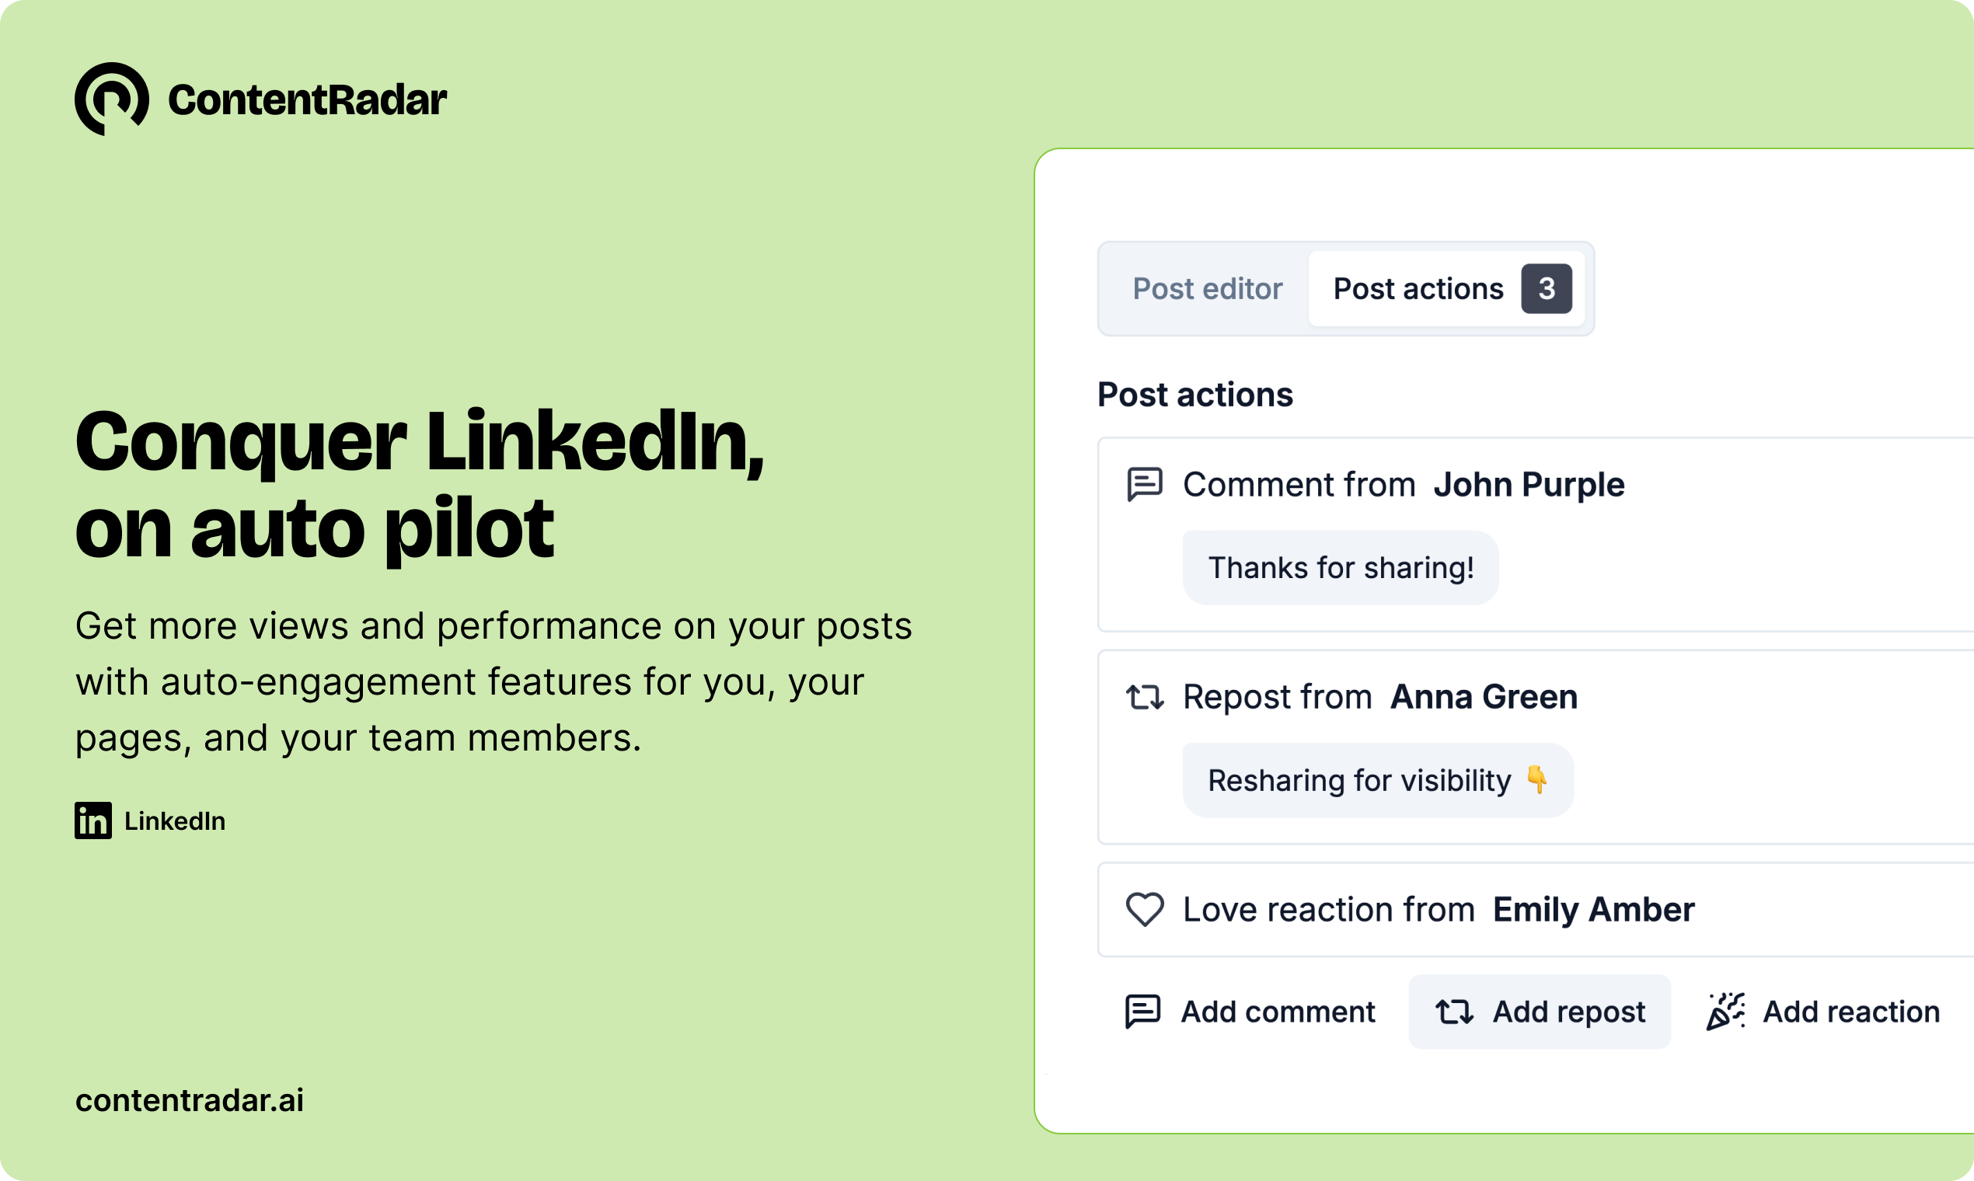Click the ContentRadar radar logo icon

click(111, 99)
